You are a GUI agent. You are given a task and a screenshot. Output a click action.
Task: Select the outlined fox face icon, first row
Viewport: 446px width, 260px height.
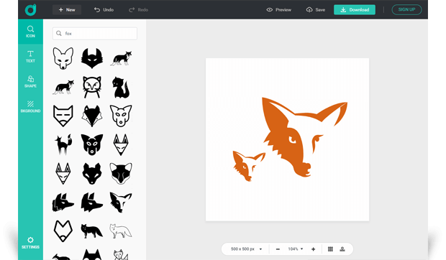pos(63,58)
